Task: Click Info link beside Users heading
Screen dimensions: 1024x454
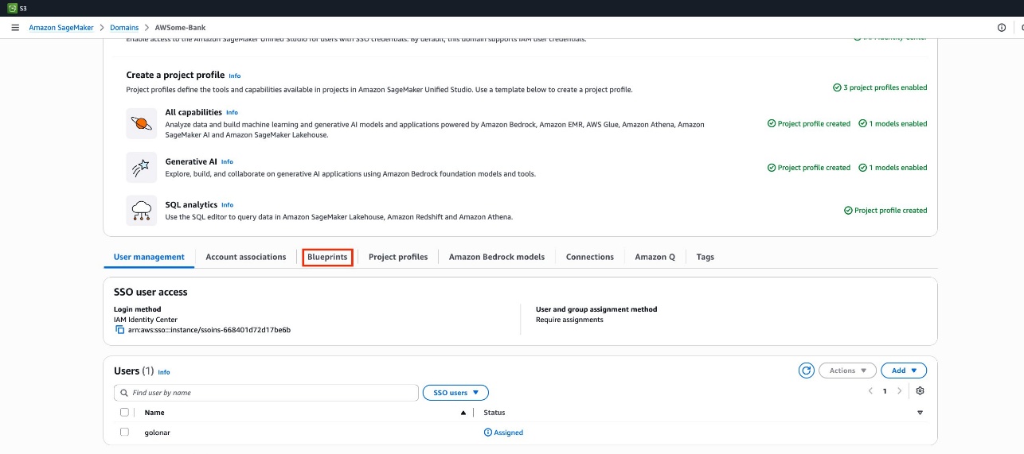Action: coord(164,372)
